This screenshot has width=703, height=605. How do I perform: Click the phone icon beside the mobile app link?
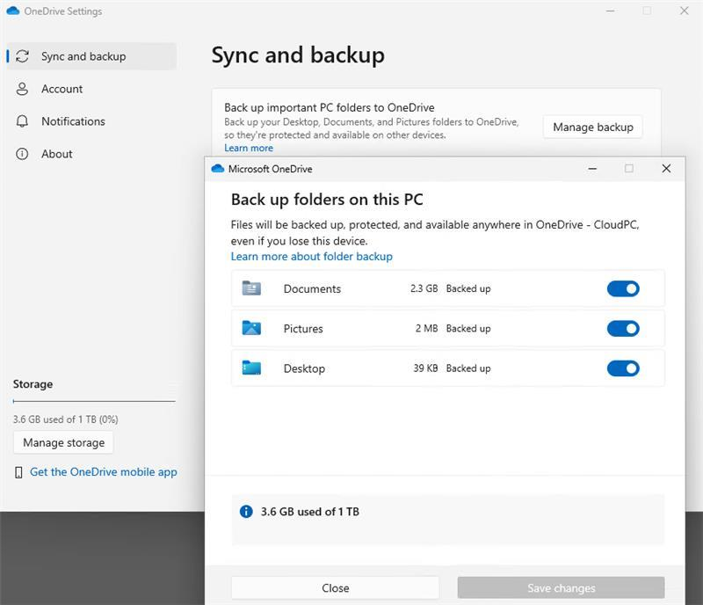[x=18, y=472]
